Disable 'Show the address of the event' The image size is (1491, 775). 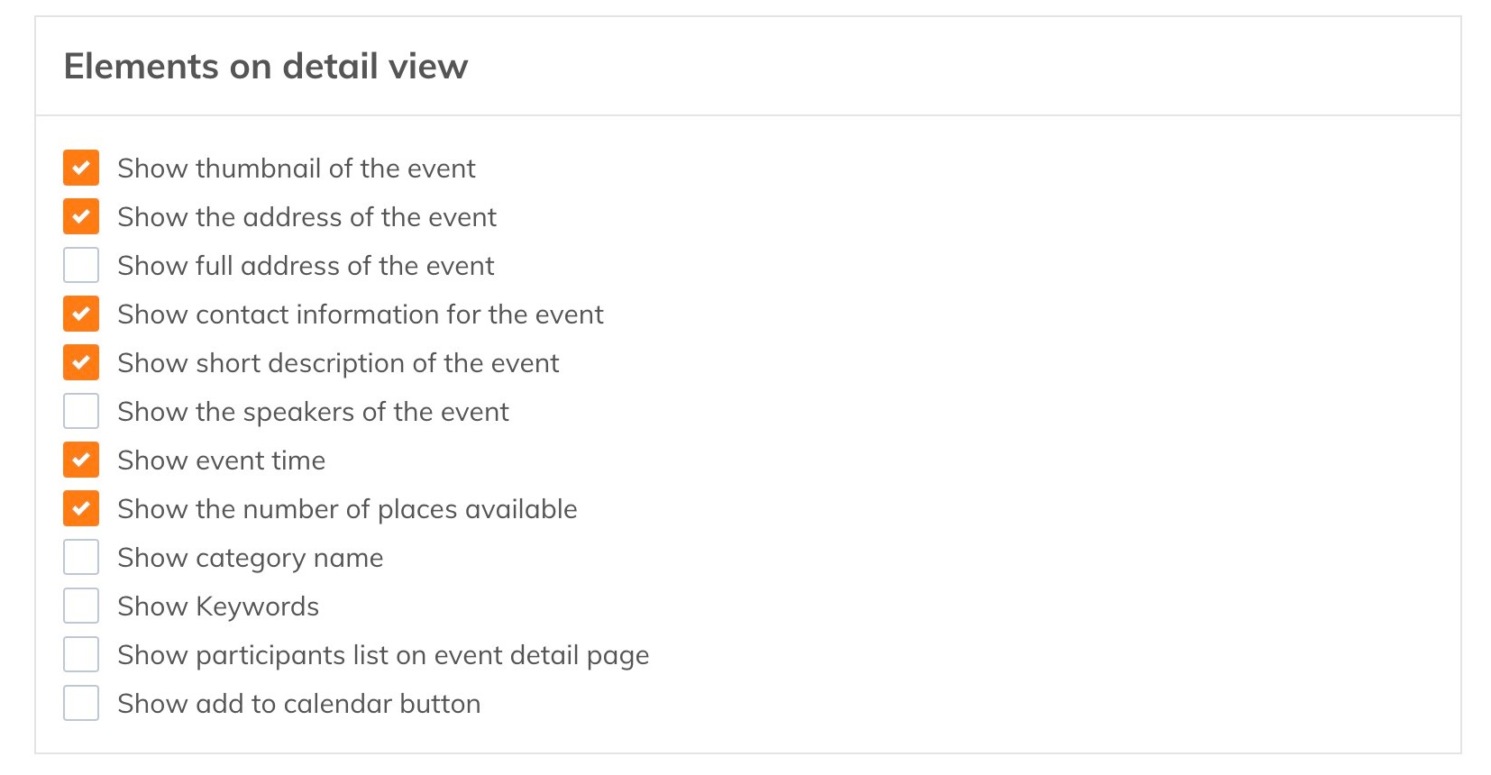[80, 216]
